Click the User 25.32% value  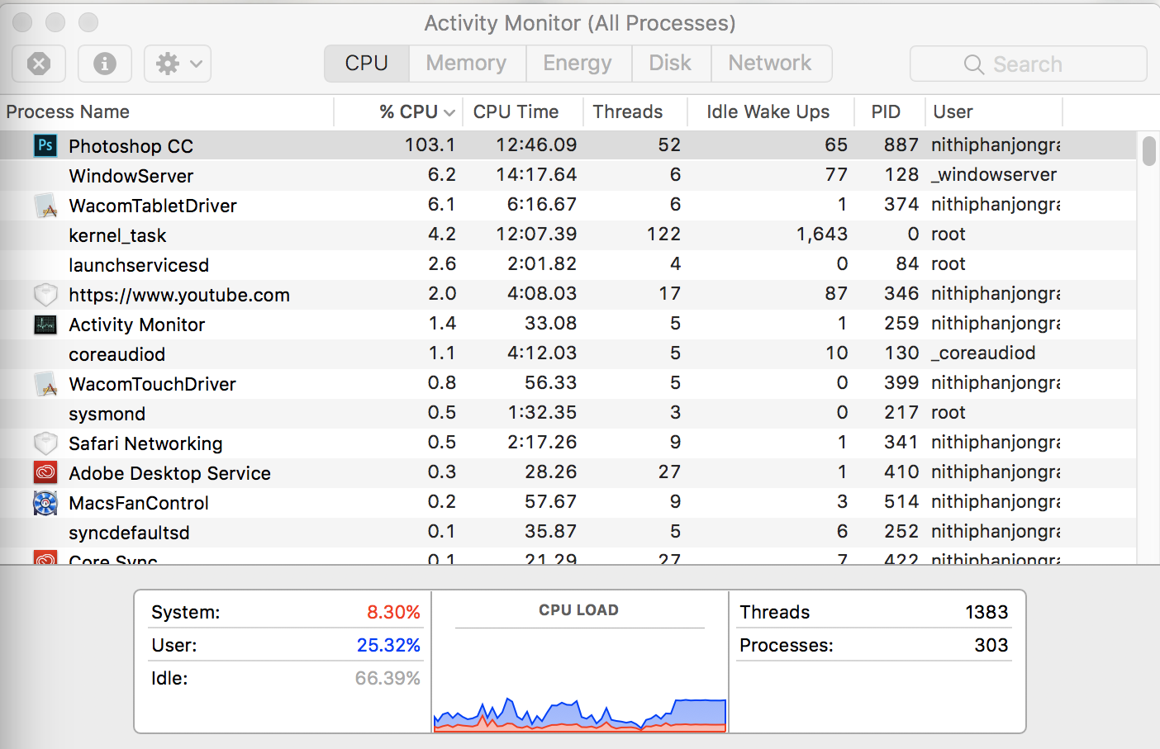(388, 645)
